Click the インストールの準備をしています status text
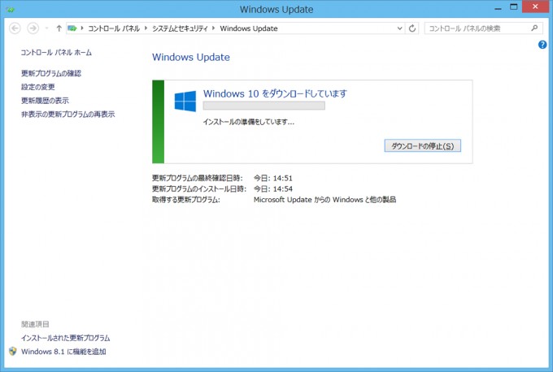Viewport: 553px width, 372px height. [249, 122]
